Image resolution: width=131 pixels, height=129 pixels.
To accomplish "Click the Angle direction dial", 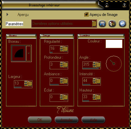I will pyautogui.click(x=114, y=64).
